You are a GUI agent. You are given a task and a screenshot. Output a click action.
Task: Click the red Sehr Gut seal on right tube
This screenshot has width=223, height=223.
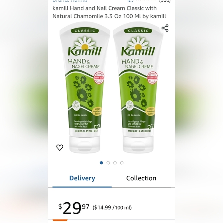152,78
